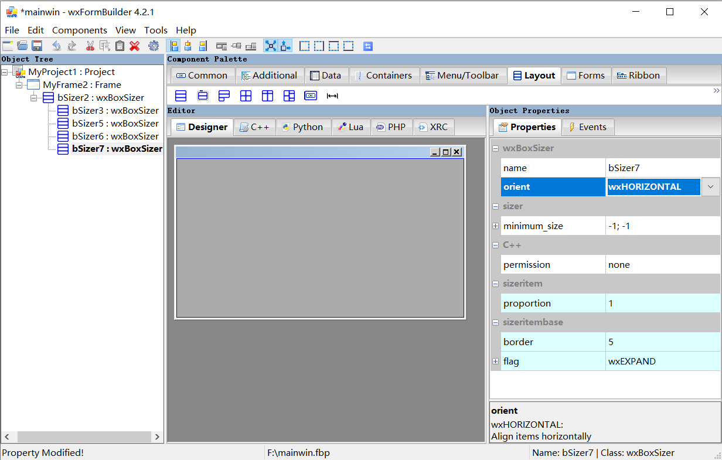Open the Components menu
722x460 pixels.
click(80, 30)
